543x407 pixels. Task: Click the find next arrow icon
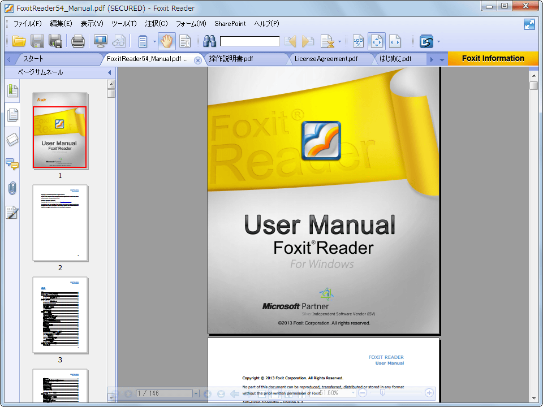308,41
